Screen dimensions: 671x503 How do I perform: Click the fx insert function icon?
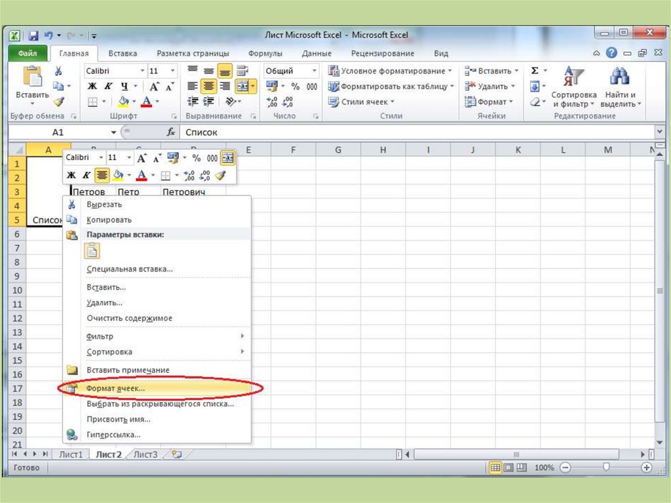point(171,132)
